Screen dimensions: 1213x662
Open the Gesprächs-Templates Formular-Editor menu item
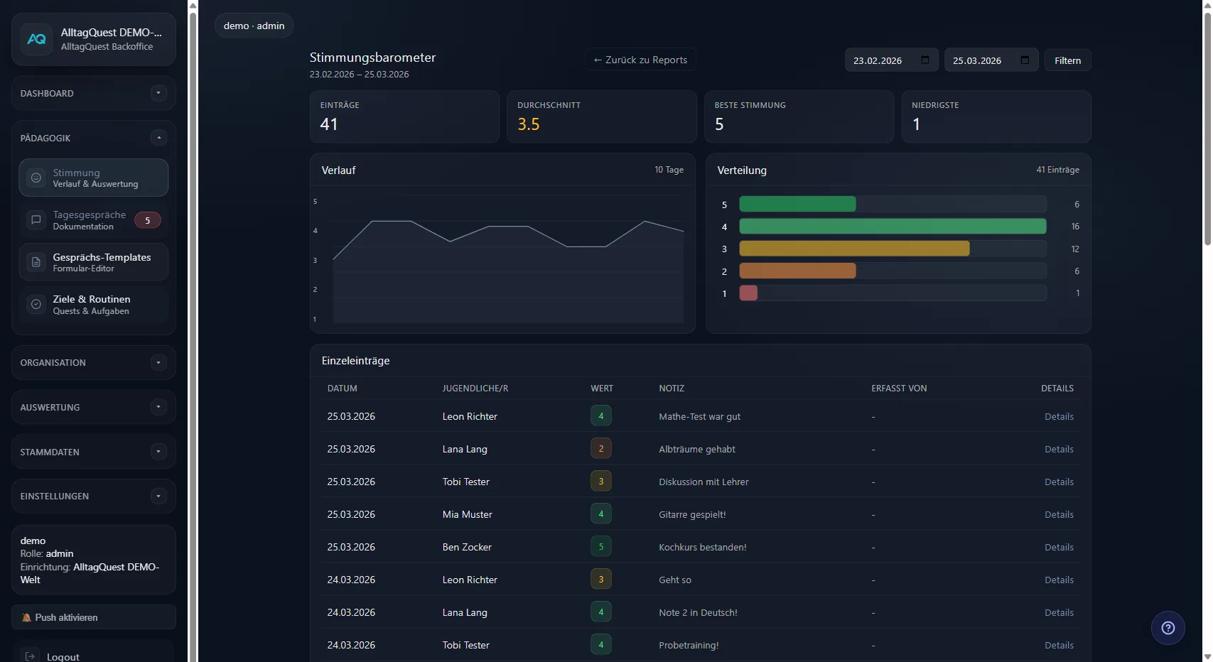click(102, 262)
